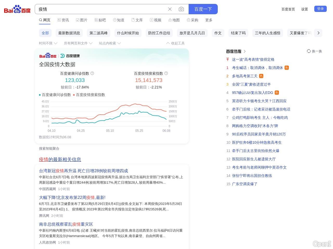The width and height of the screenshot is (333, 249).
Task: Click the question mark beside 百度健康问诊指数
Action: point(92,73)
